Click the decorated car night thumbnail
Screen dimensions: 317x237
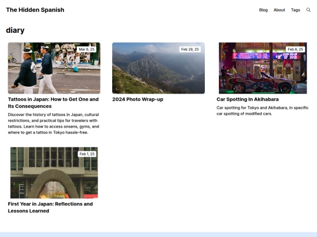pos(263,68)
